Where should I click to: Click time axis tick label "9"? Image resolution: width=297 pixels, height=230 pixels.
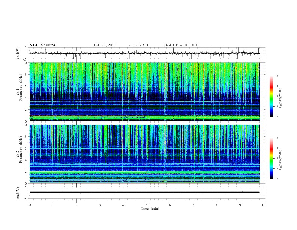[240, 205]
